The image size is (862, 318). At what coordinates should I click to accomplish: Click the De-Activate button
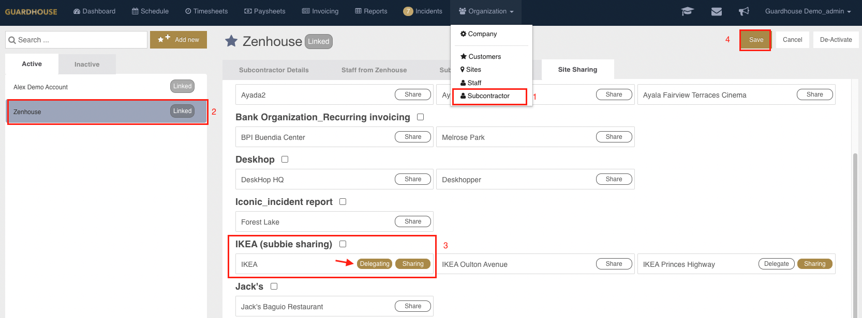pos(836,40)
